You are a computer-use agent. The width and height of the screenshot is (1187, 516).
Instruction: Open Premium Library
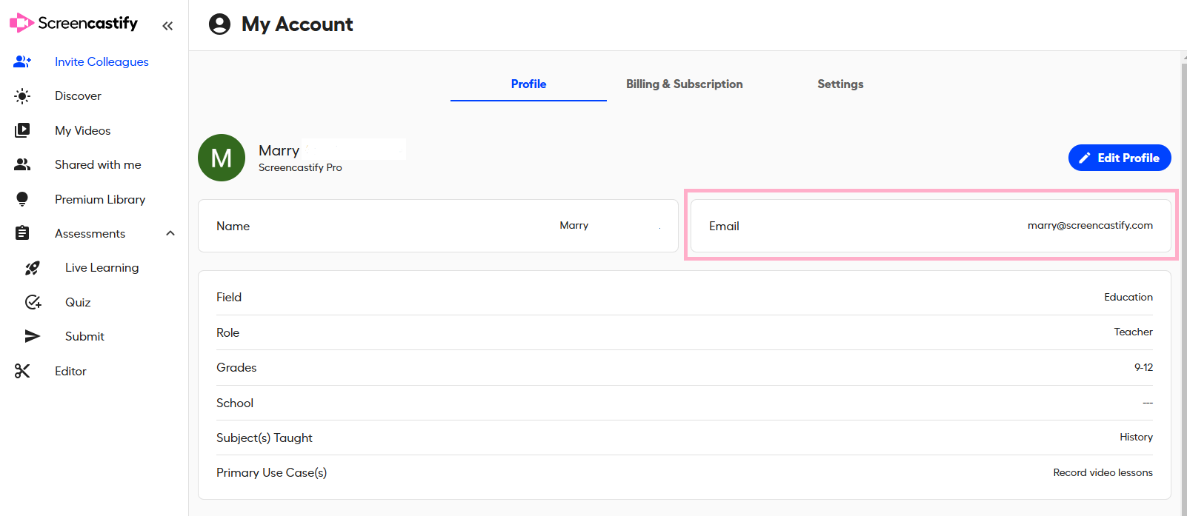[x=100, y=199]
